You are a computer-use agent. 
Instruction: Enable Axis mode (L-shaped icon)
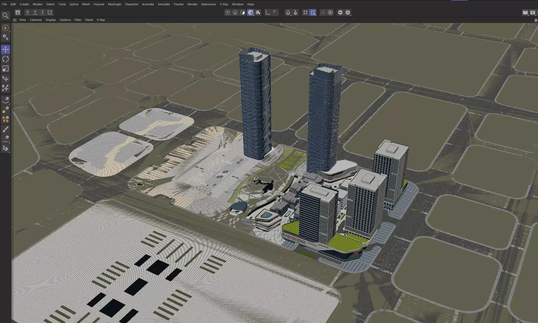click(268, 12)
